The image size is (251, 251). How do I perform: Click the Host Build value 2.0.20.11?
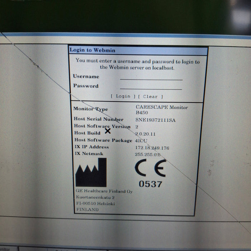pyautogui.click(x=146, y=133)
